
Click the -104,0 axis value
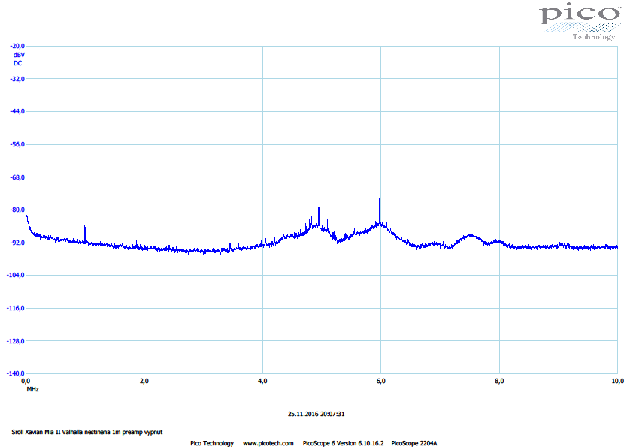point(16,275)
